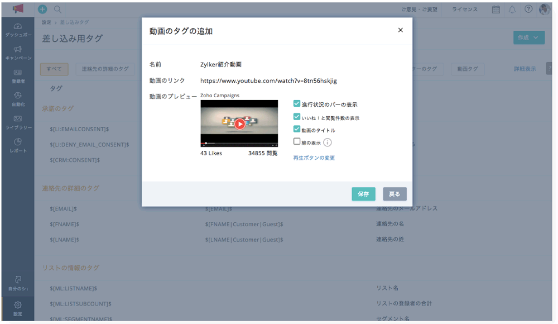The height and width of the screenshot is (324, 558).
Task: Open ご意見・ご要望 in the top bar
Action: (419, 9)
